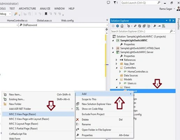Toggle the Show All Files icon
Image resolution: width=180 pixels, height=140 pixels.
point(149,26)
